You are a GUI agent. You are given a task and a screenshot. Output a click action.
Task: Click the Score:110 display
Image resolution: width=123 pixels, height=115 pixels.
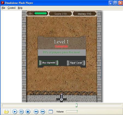tap(60, 14)
